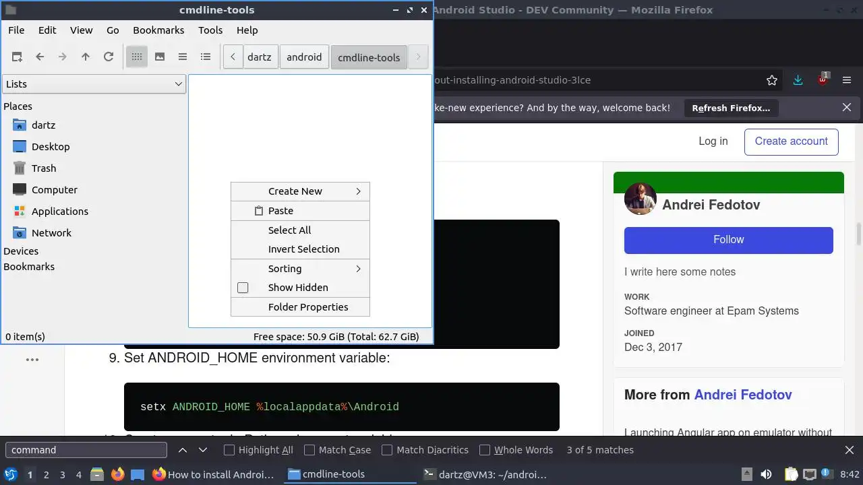The width and height of the screenshot is (863, 485).
Task: Open a new tab in the file manager
Action: 17,57
